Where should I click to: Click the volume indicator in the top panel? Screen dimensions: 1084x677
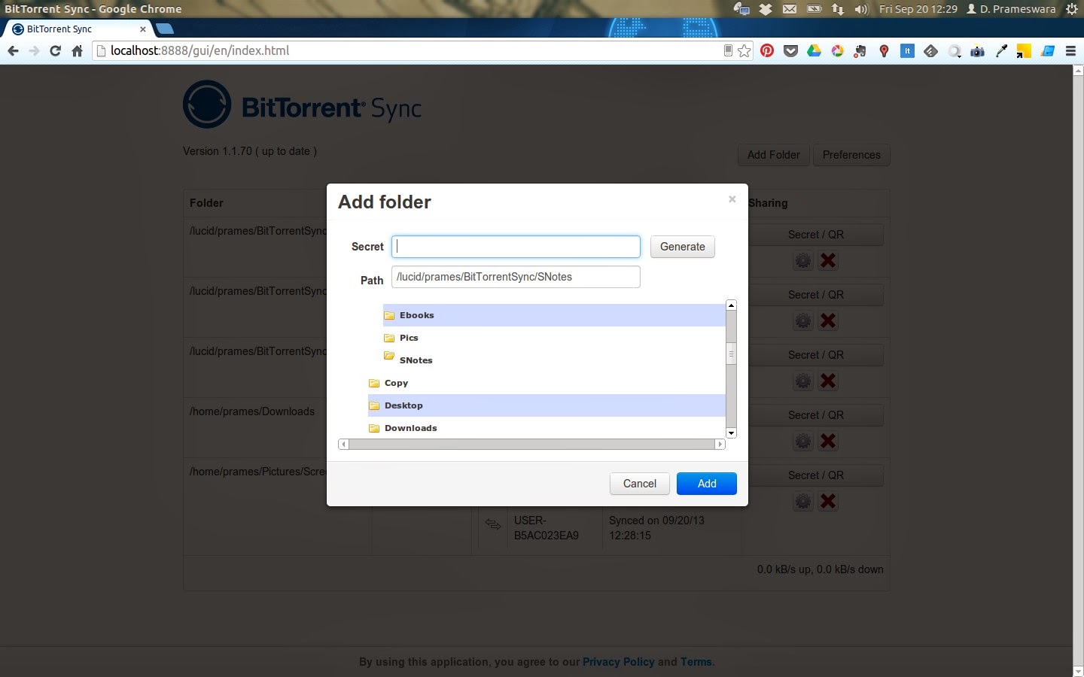coord(861,9)
